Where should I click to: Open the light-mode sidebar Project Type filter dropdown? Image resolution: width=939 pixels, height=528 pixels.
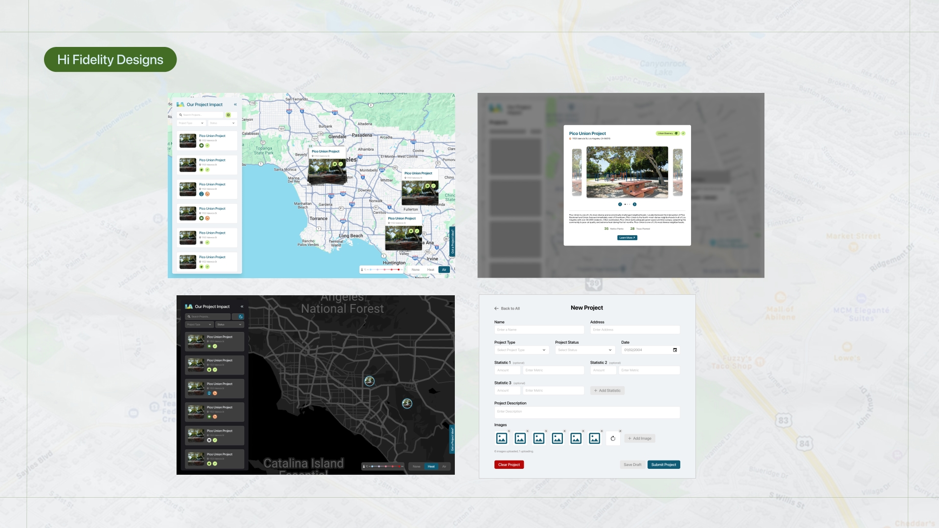[x=191, y=123]
